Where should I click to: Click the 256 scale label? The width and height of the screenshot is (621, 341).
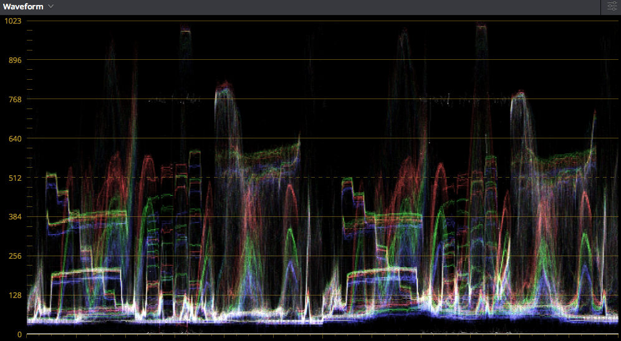15,256
